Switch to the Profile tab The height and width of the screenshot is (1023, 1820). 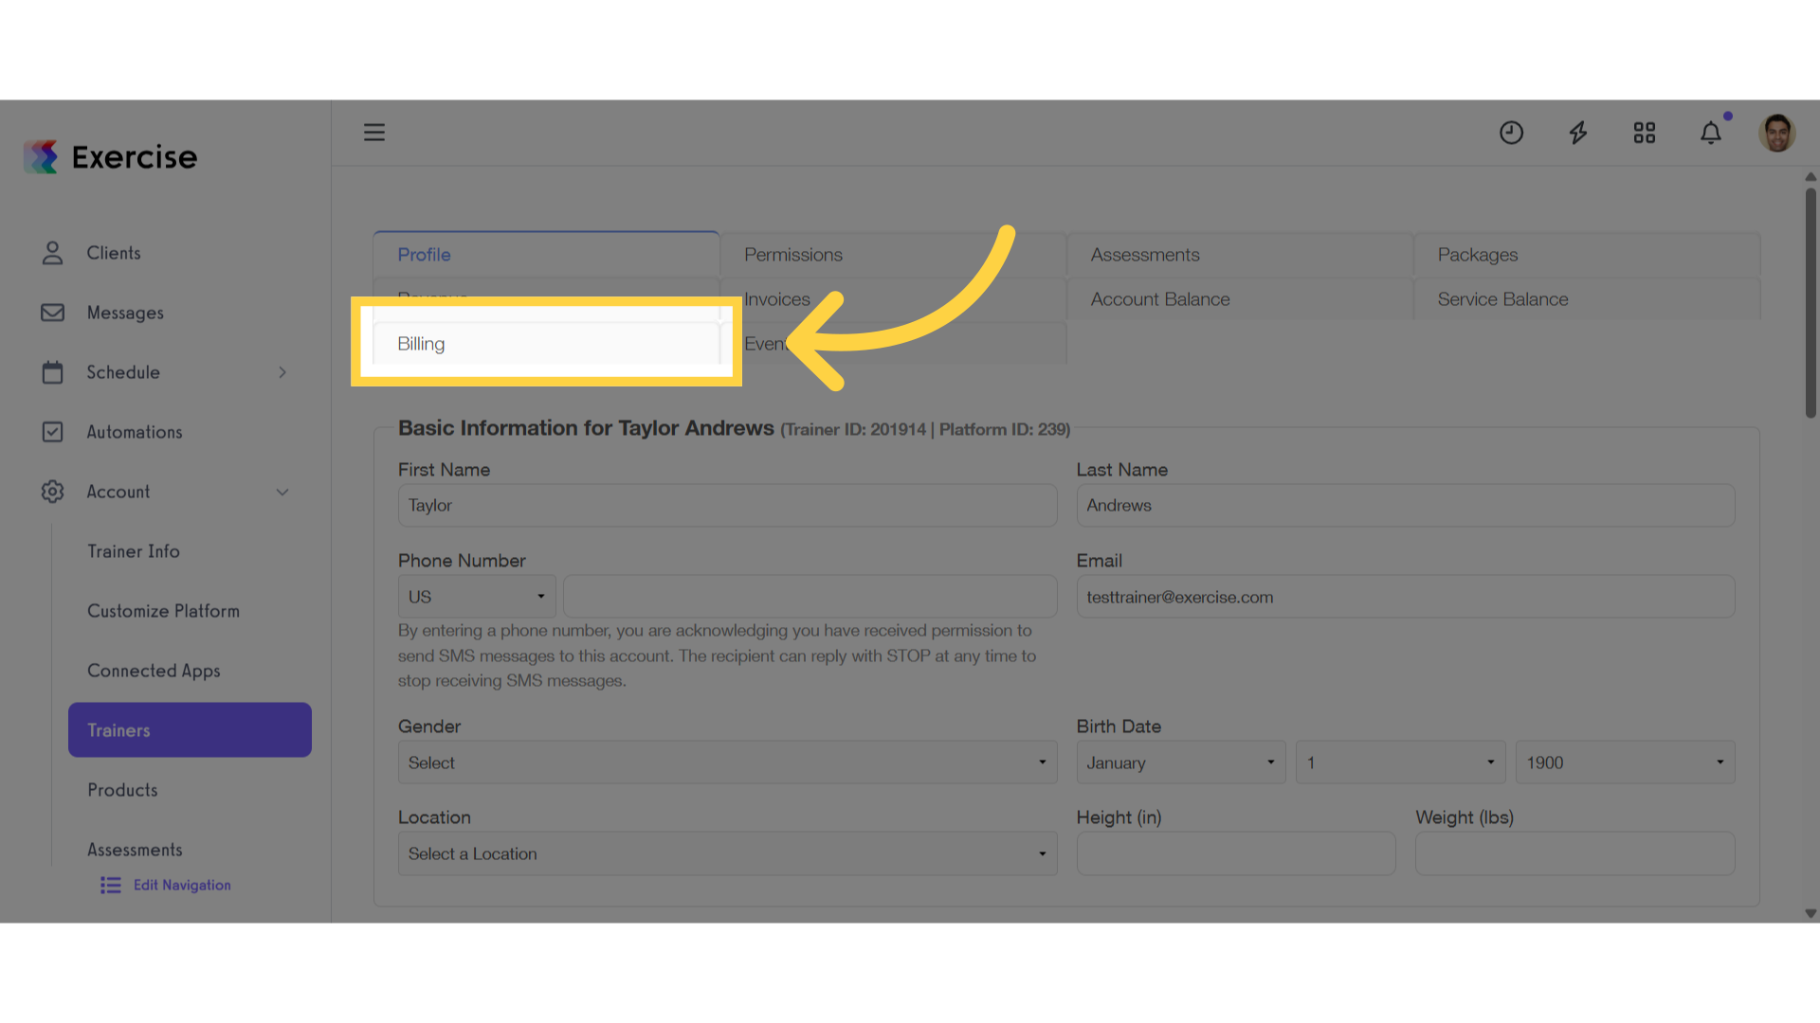[x=546, y=254]
